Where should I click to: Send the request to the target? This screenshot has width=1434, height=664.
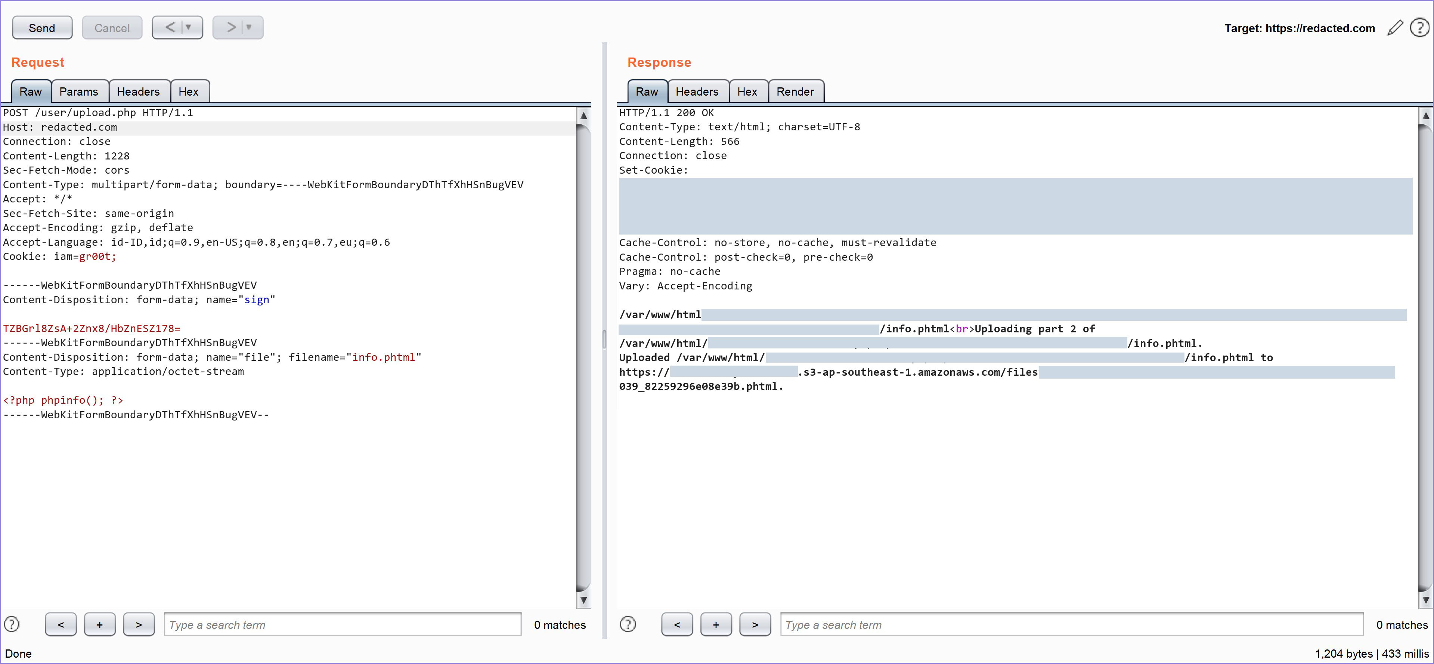(42, 27)
